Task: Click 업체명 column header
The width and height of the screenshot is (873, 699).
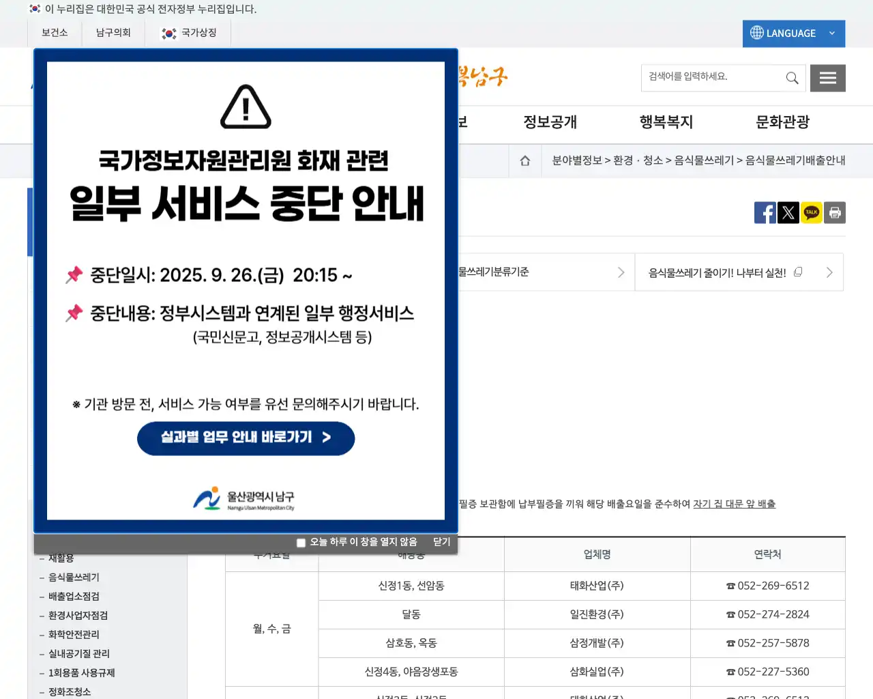Action: 597,554
